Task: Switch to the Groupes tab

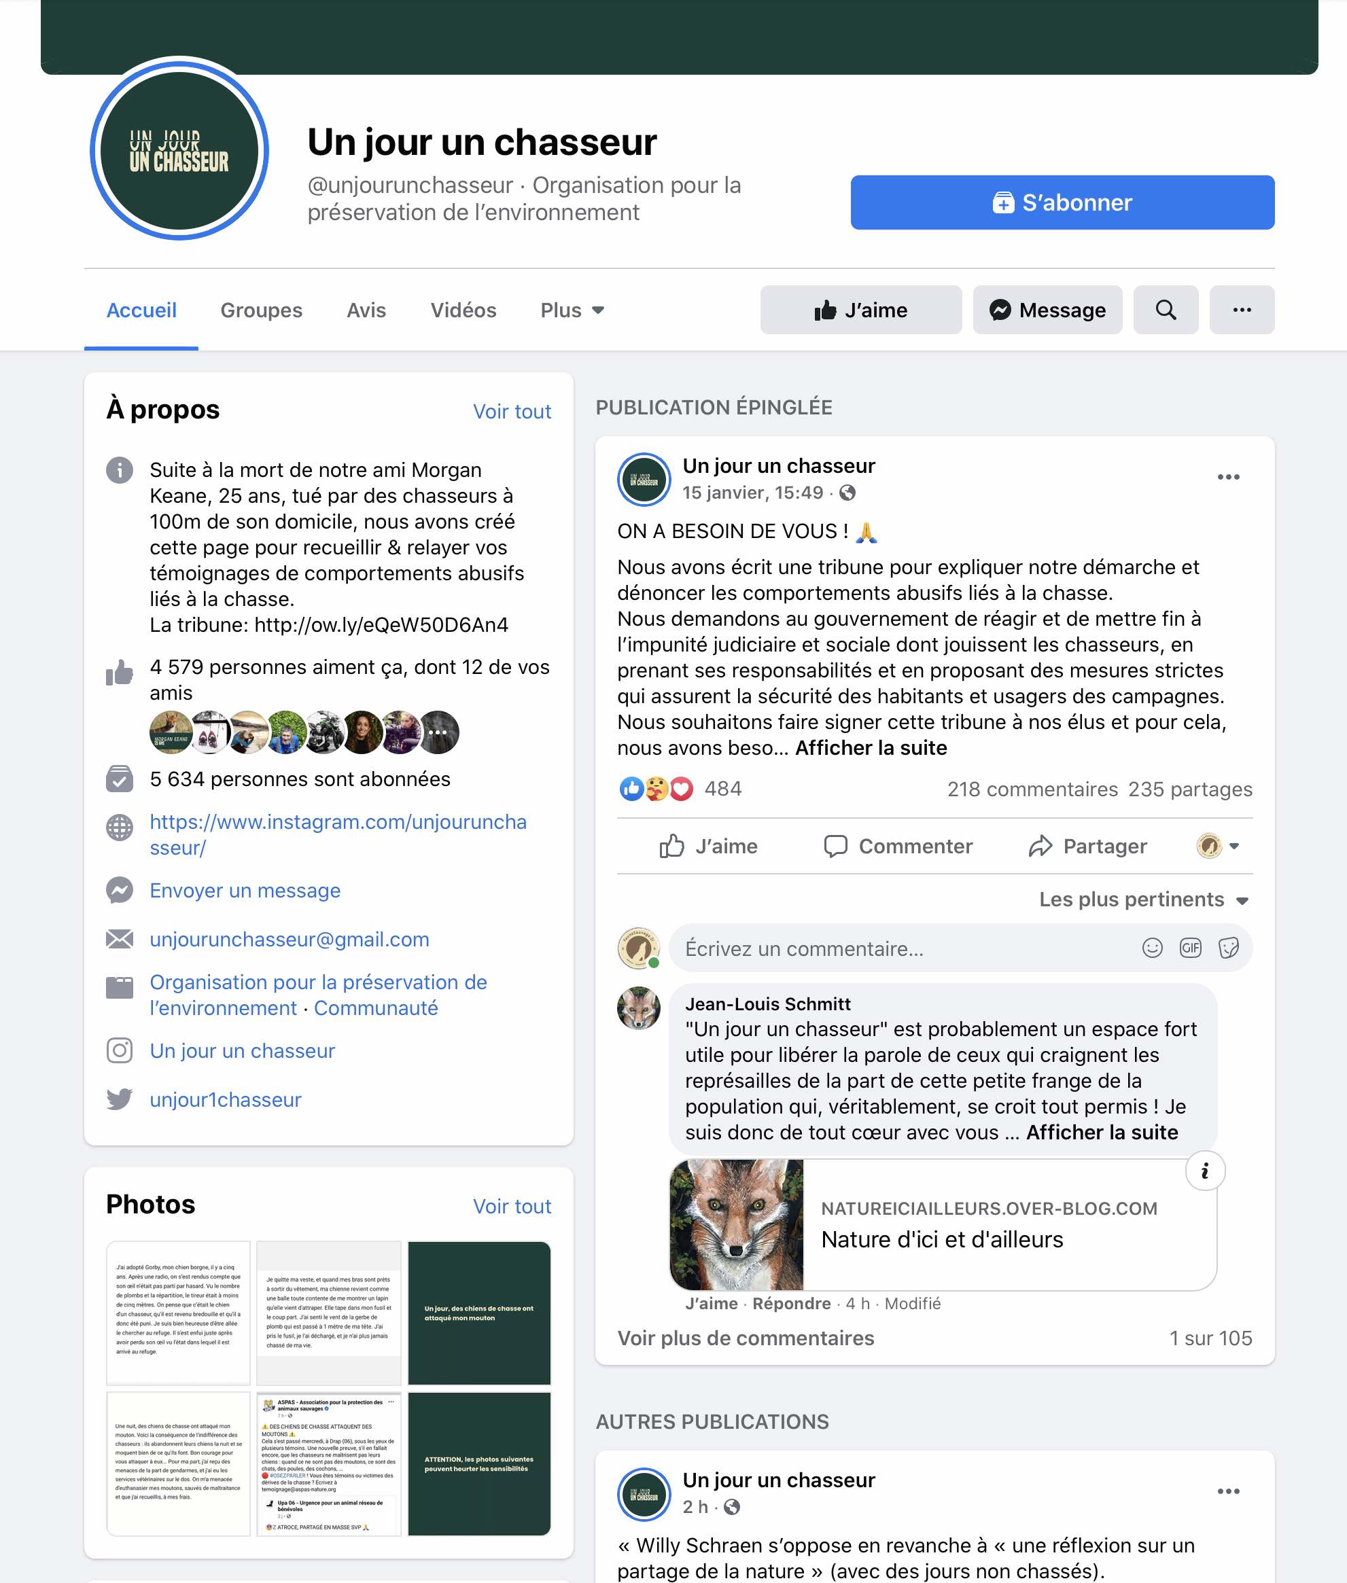Action: tap(261, 310)
